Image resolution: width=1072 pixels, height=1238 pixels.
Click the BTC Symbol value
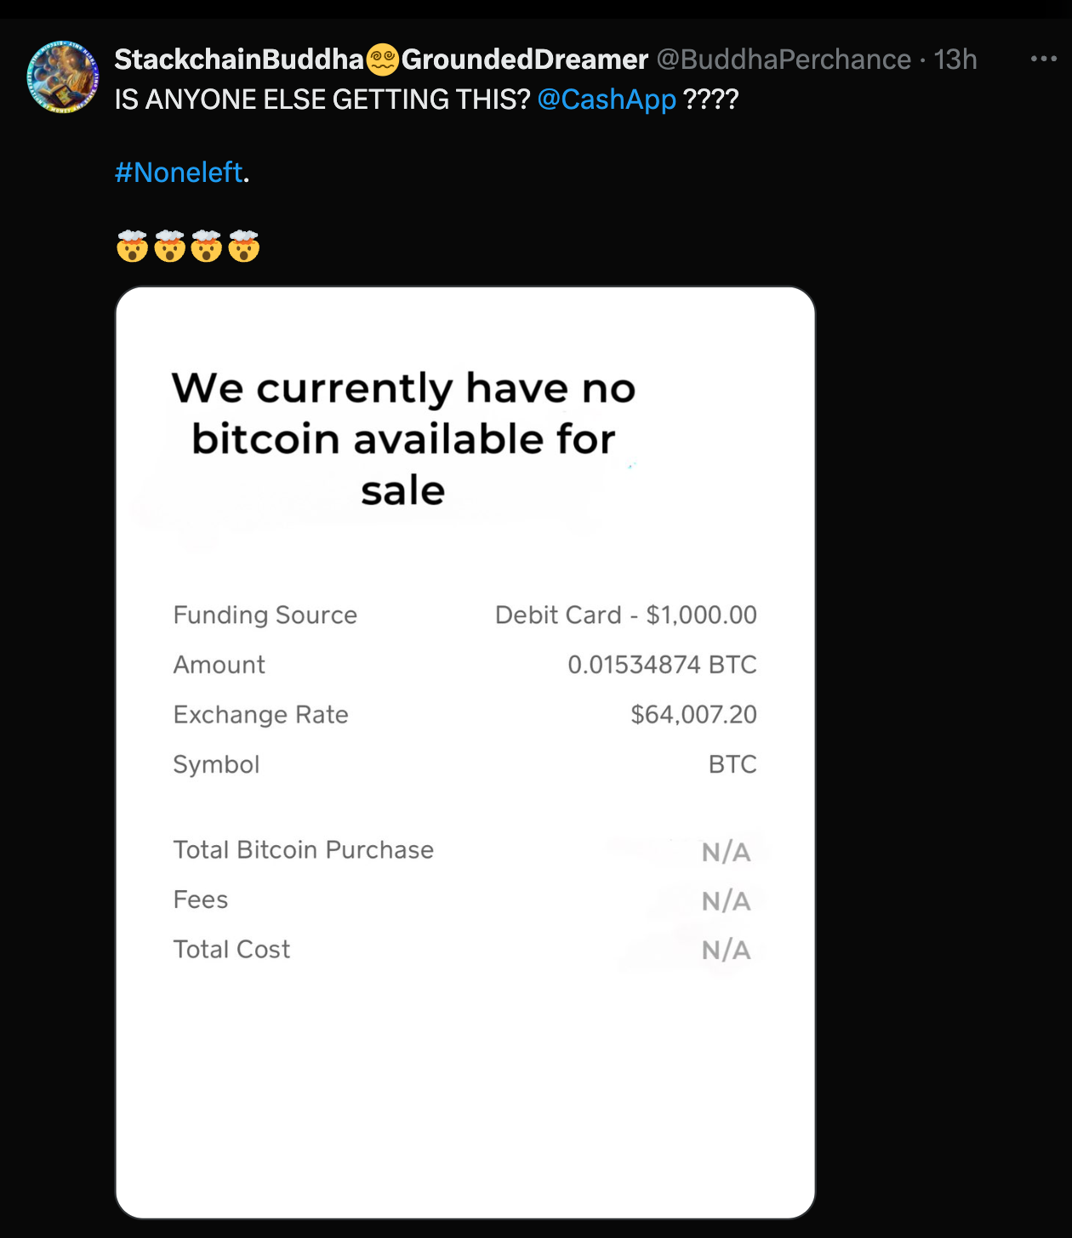pyautogui.click(x=733, y=764)
